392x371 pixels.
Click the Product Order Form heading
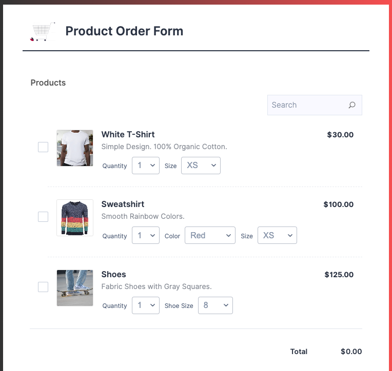(124, 31)
